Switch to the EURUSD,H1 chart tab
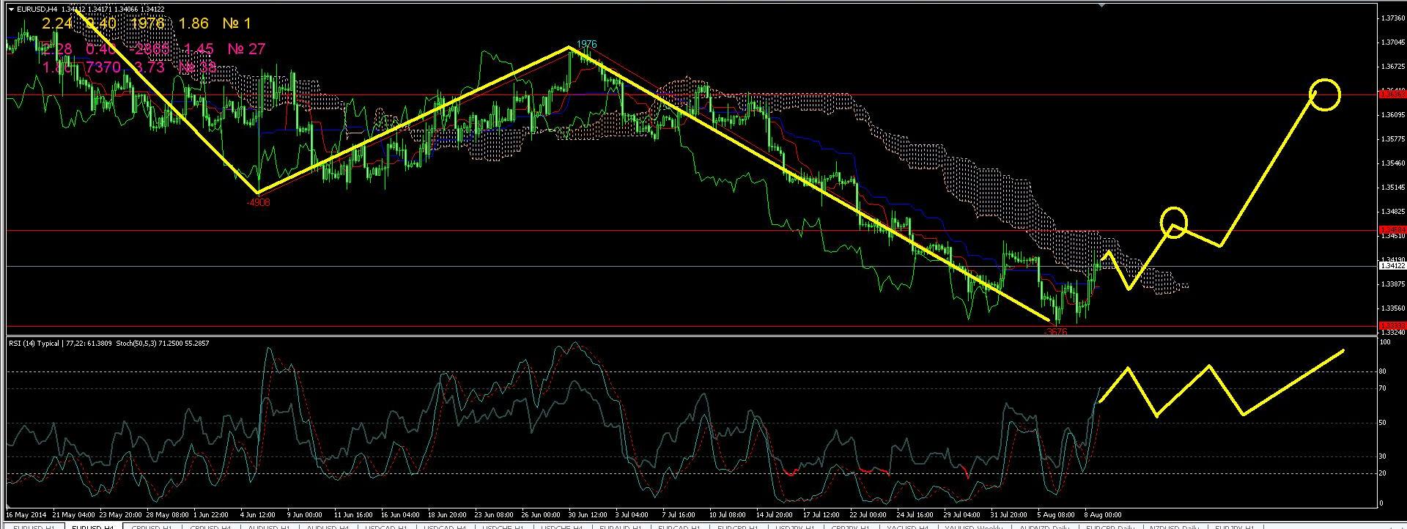 click(33, 527)
